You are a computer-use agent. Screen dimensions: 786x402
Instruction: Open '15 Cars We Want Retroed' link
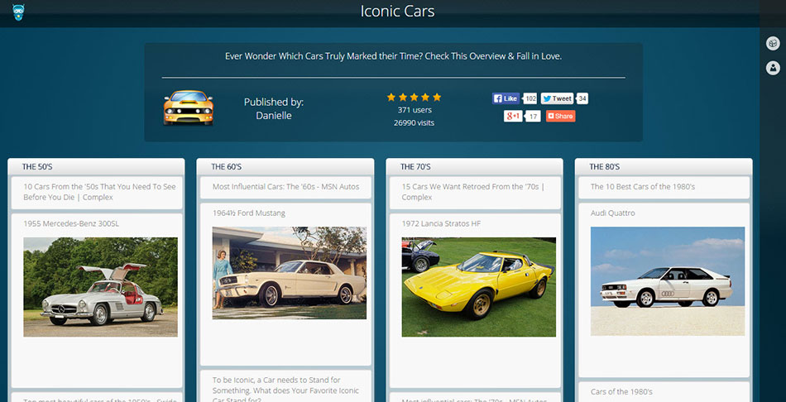472,192
